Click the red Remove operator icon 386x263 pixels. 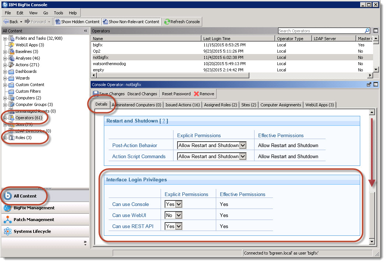[x=196, y=94]
